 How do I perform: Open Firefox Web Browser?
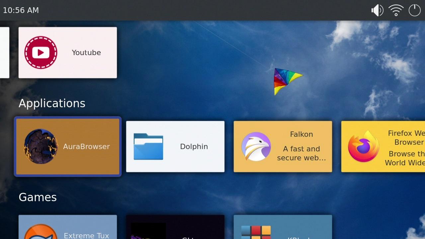382,146
